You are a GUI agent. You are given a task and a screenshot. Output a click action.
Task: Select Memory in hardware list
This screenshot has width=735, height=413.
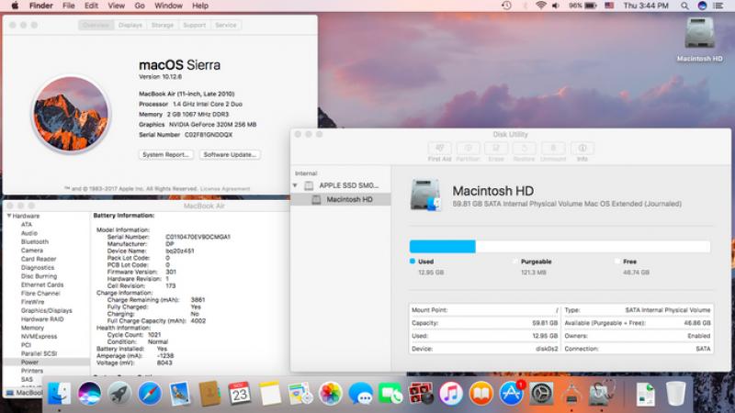point(32,328)
